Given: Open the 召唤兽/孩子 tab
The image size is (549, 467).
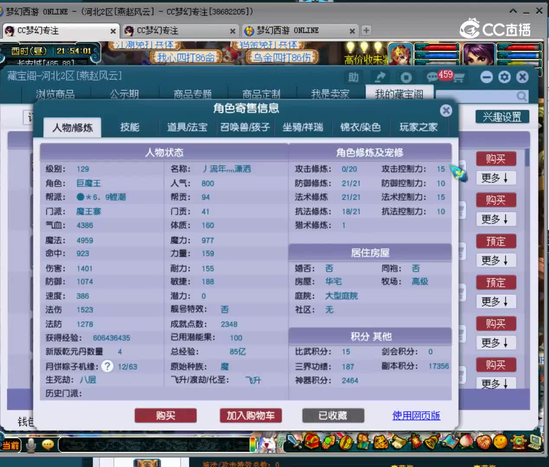Looking at the screenshot, I should click(245, 127).
